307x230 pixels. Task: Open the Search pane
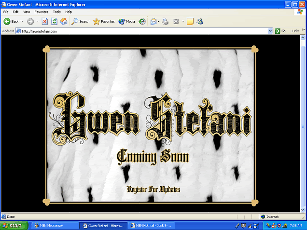(x=80, y=21)
